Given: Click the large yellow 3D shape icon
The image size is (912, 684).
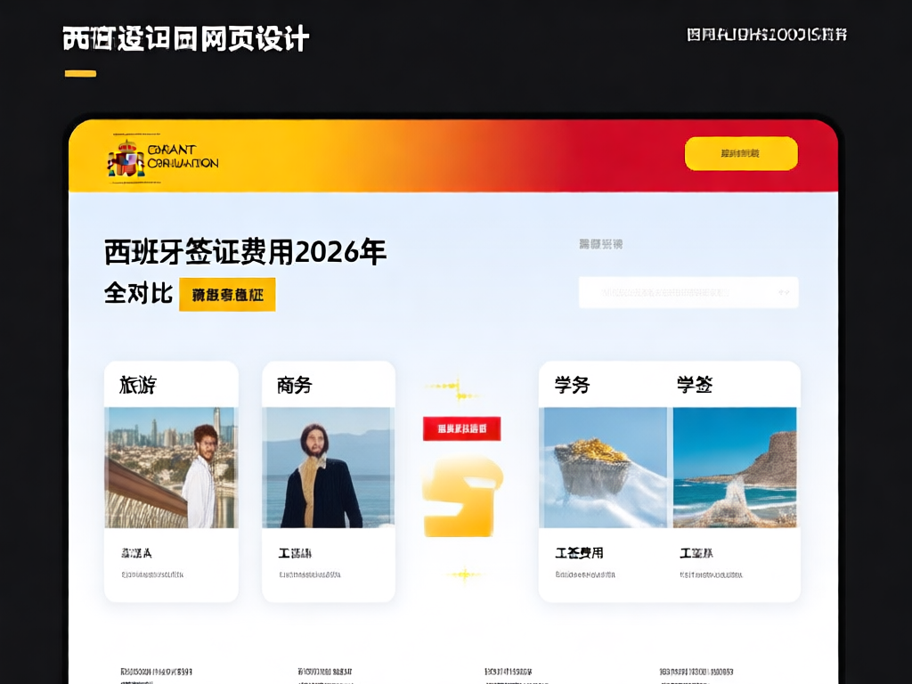Looking at the screenshot, I should (462, 496).
